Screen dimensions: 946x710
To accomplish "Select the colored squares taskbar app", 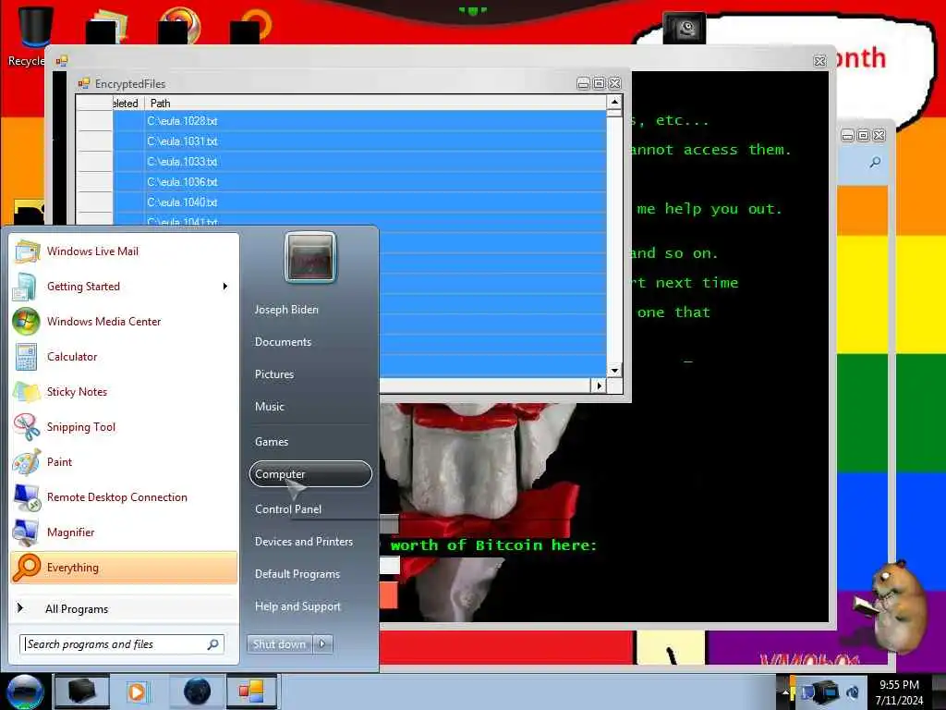I will click(251, 692).
